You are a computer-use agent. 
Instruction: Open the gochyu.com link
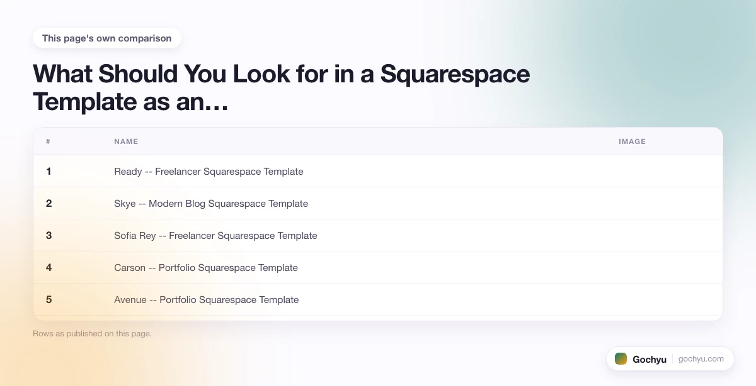click(x=701, y=359)
